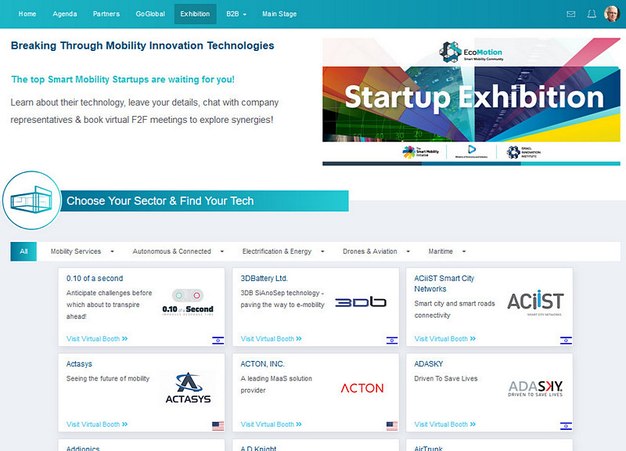Open the notifications bell icon

tap(592, 14)
